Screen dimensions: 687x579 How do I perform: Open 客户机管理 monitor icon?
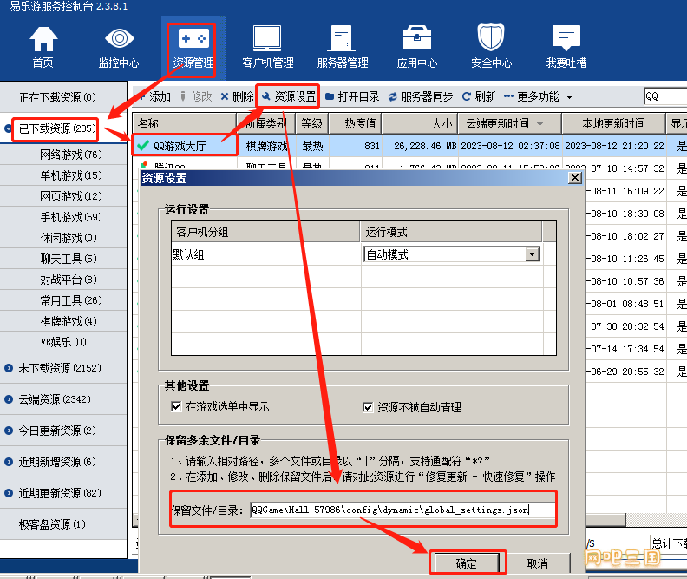pos(268,47)
